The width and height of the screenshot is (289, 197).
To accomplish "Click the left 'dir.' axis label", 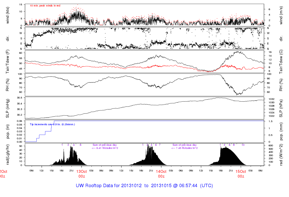I will 8,39.
